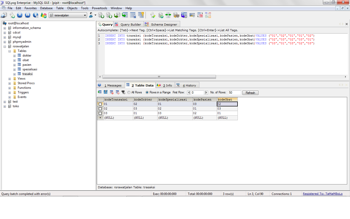Select the trasaksi table in the tree
The height and width of the screenshot is (219, 350).
pyautogui.click(x=27, y=74)
